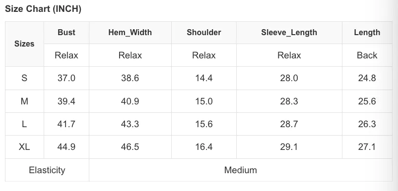Select the Back subheader under Length

click(367, 55)
